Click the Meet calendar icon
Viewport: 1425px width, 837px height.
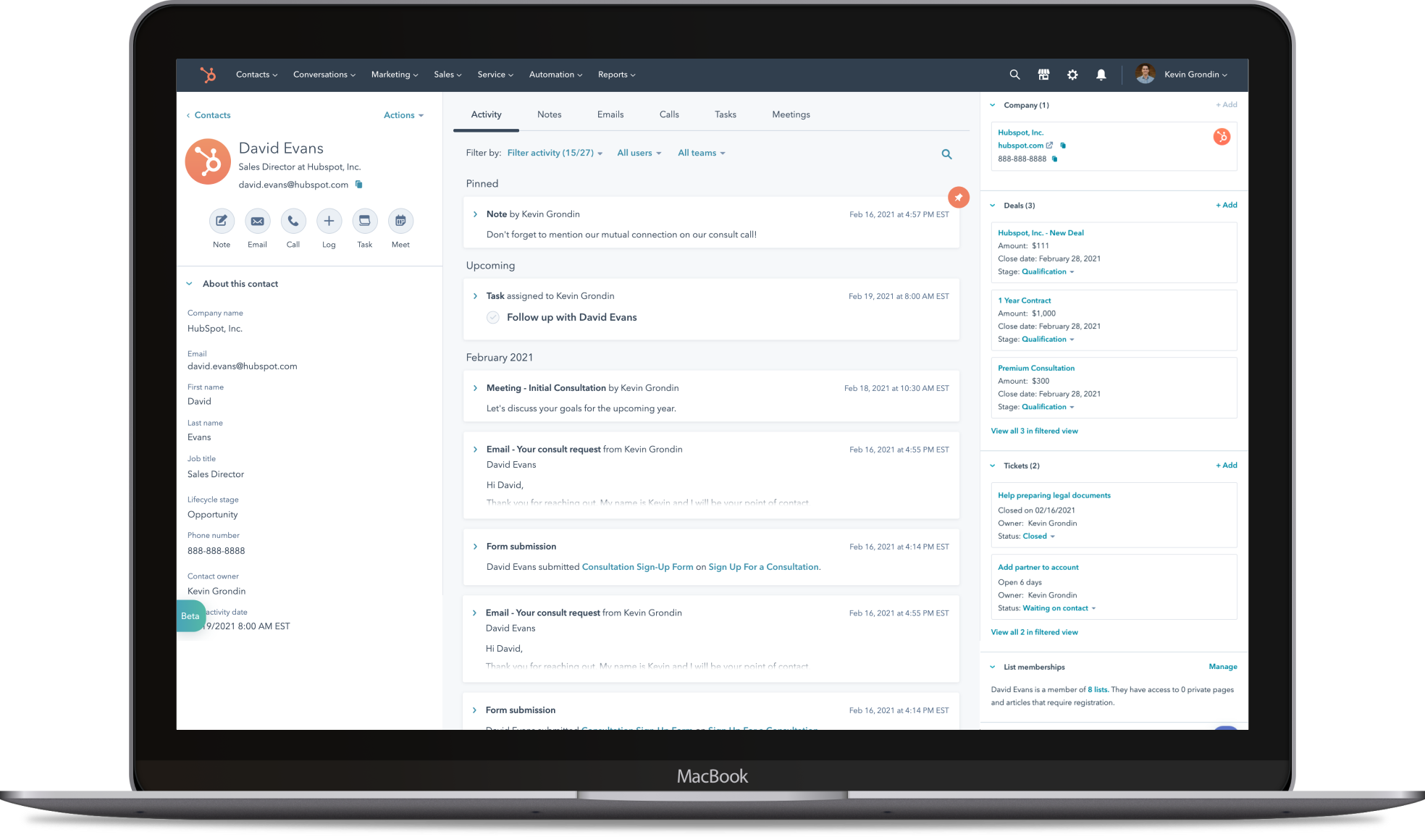coord(400,221)
